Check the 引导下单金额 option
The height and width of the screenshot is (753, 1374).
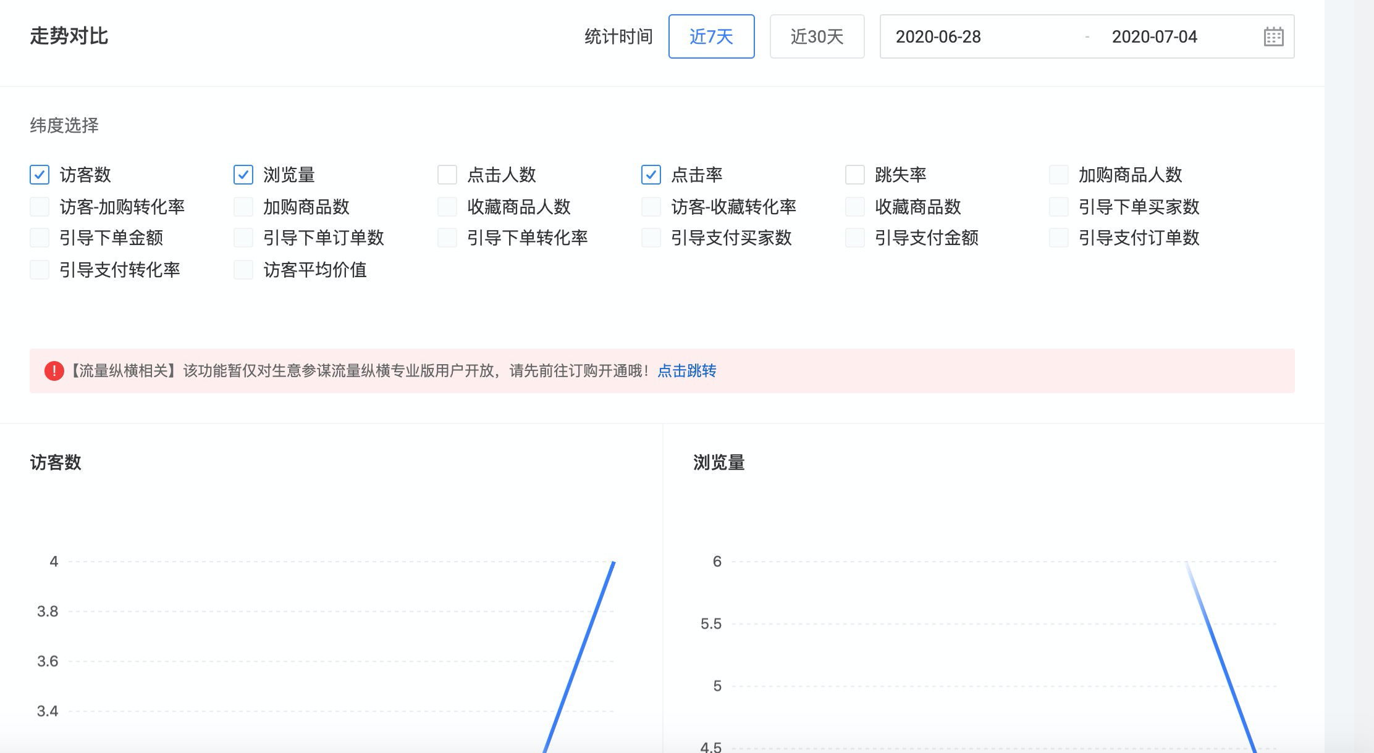pyautogui.click(x=40, y=238)
